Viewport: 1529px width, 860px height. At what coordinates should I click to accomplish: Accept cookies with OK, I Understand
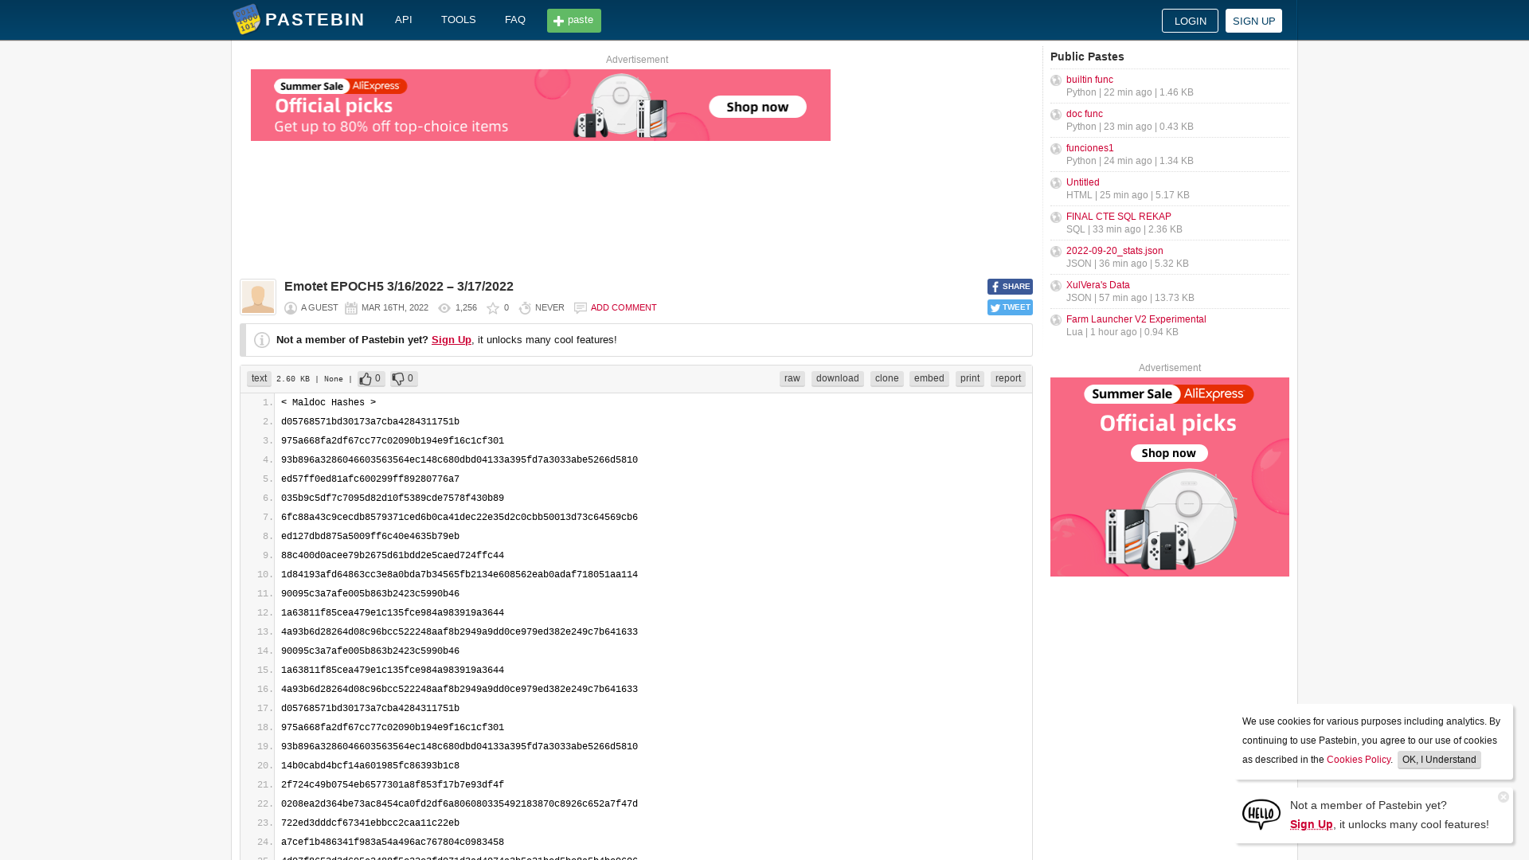click(x=1439, y=760)
